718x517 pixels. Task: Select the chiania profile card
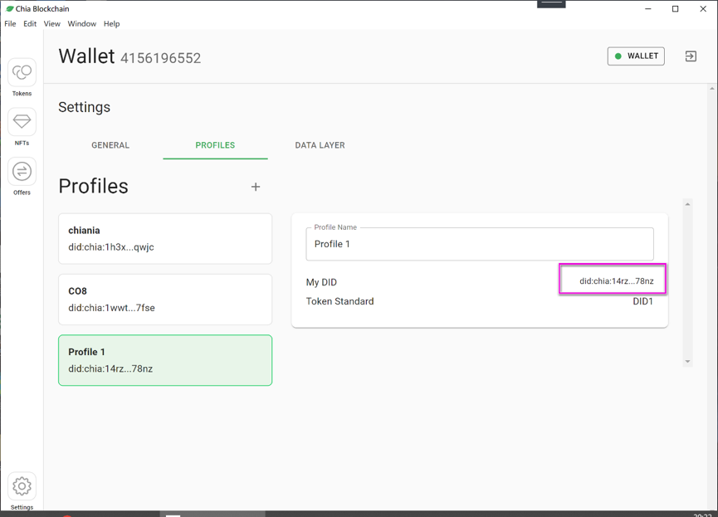coord(165,238)
